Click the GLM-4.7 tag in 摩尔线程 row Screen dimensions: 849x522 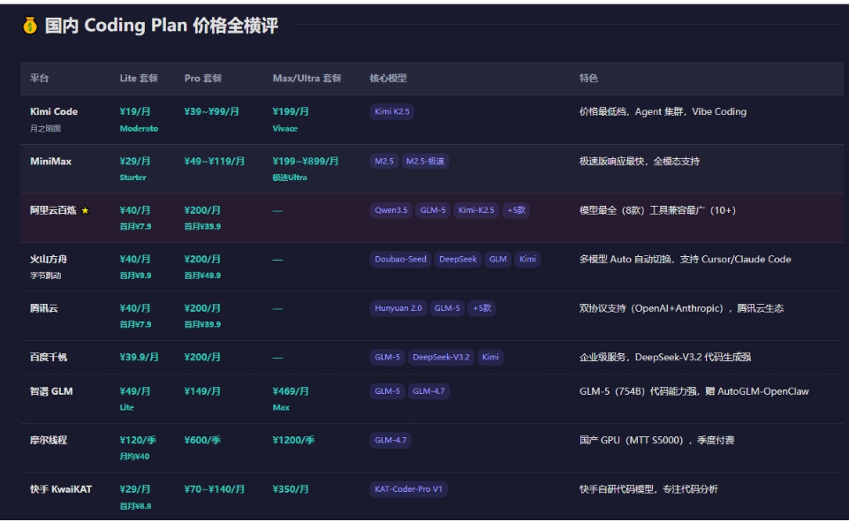390,440
